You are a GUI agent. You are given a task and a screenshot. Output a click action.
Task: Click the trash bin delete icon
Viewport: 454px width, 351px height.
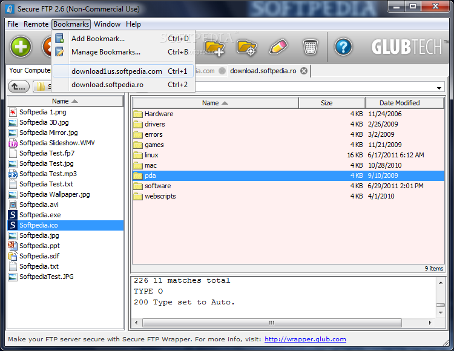310,47
